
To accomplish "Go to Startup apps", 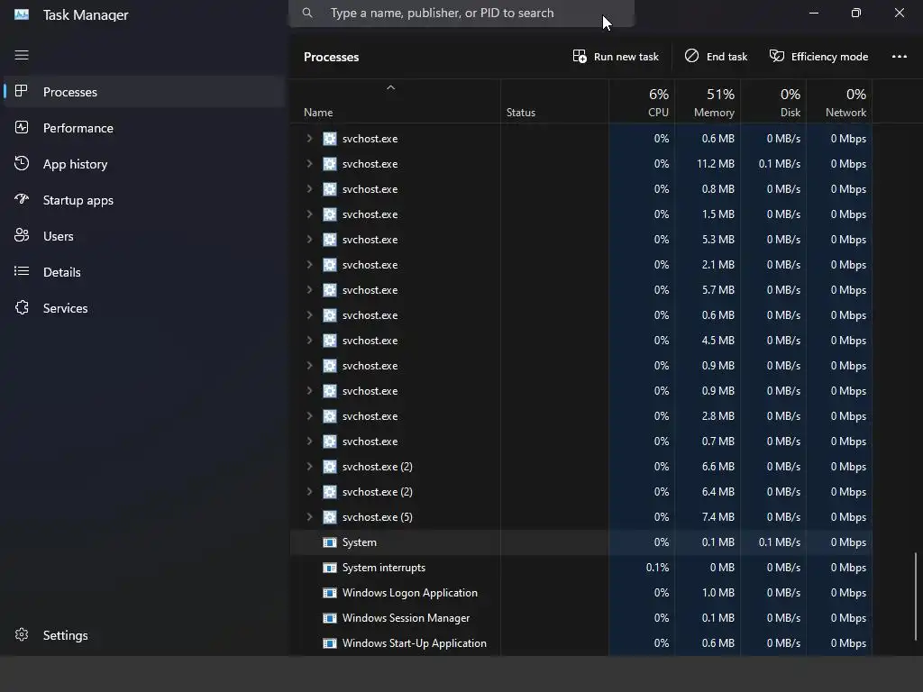I will [143, 200].
